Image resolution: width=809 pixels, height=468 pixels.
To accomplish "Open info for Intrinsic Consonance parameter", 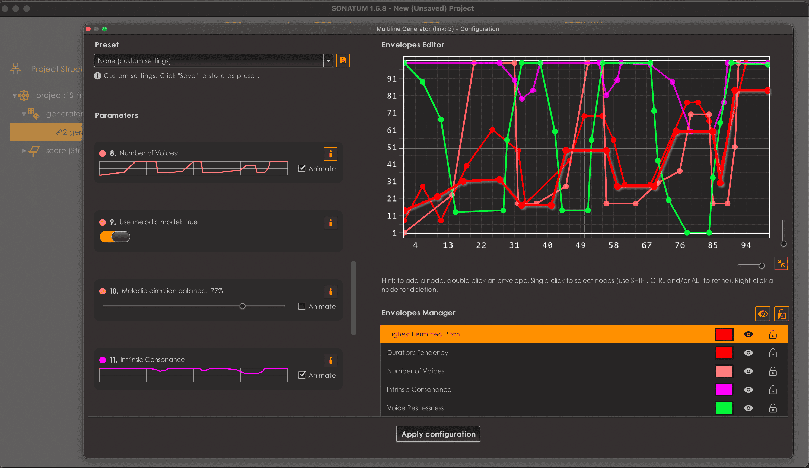I will click(x=330, y=360).
